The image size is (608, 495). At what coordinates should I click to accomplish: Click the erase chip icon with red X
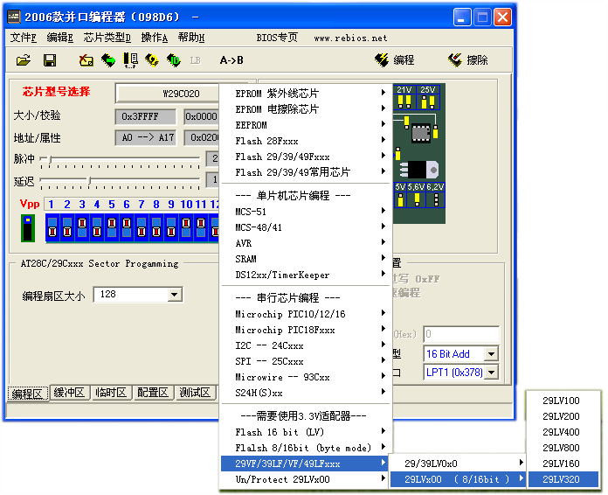(x=86, y=60)
